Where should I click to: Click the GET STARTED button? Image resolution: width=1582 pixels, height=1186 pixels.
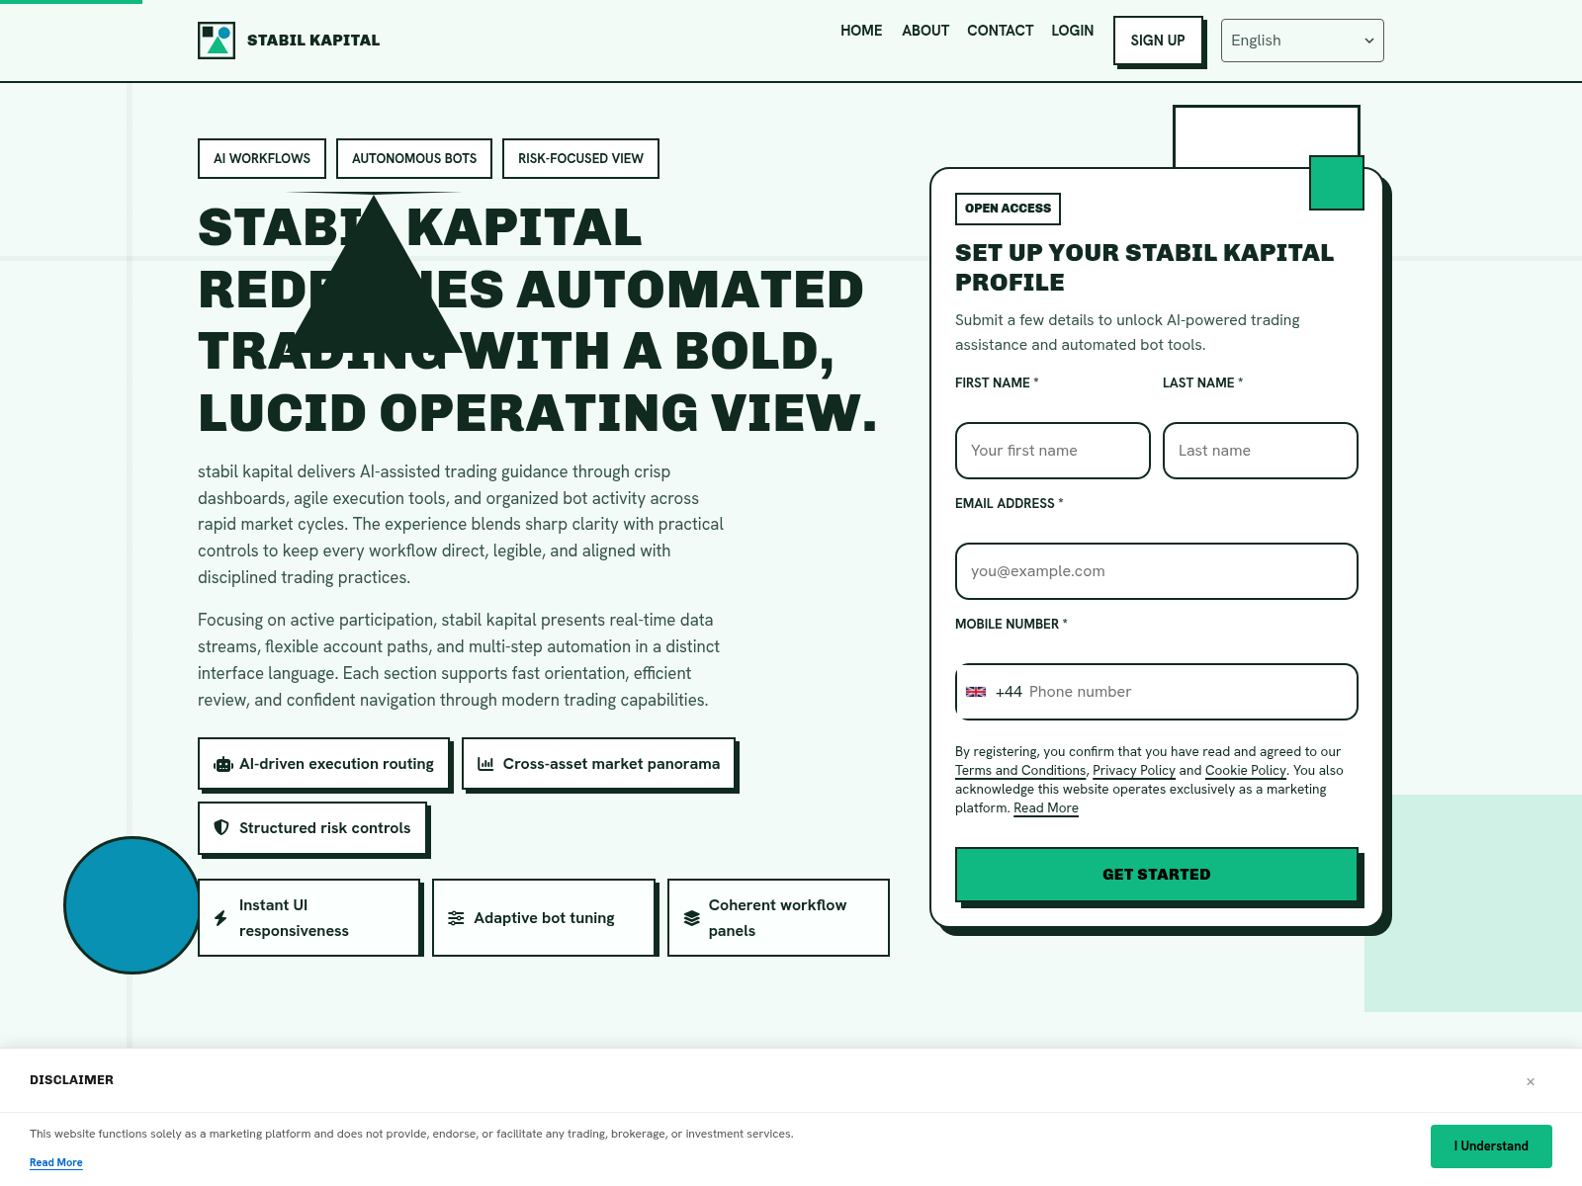point(1157,875)
